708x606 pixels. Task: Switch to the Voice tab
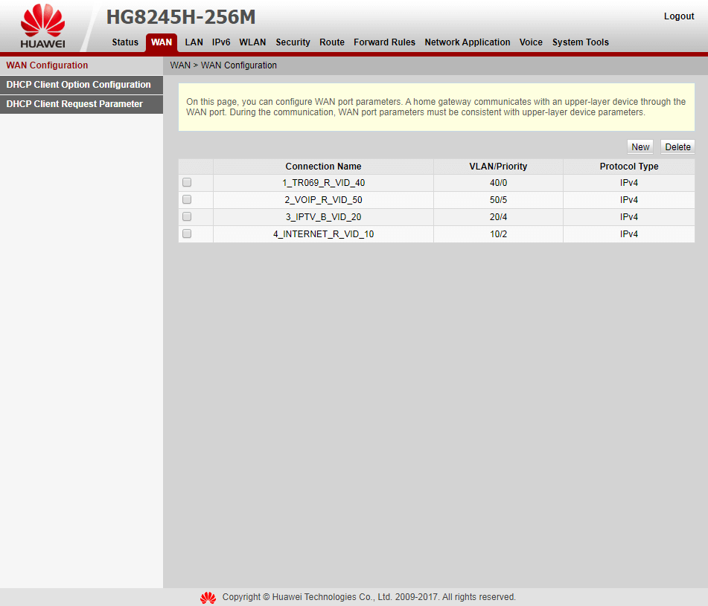tap(531, 42)
